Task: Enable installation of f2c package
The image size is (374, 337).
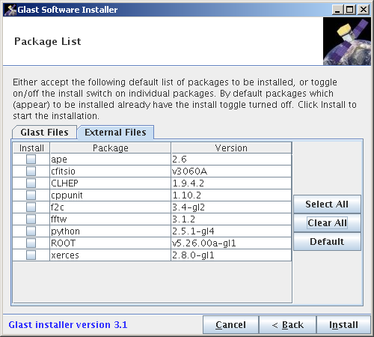Action: click(x=31, y=207)
